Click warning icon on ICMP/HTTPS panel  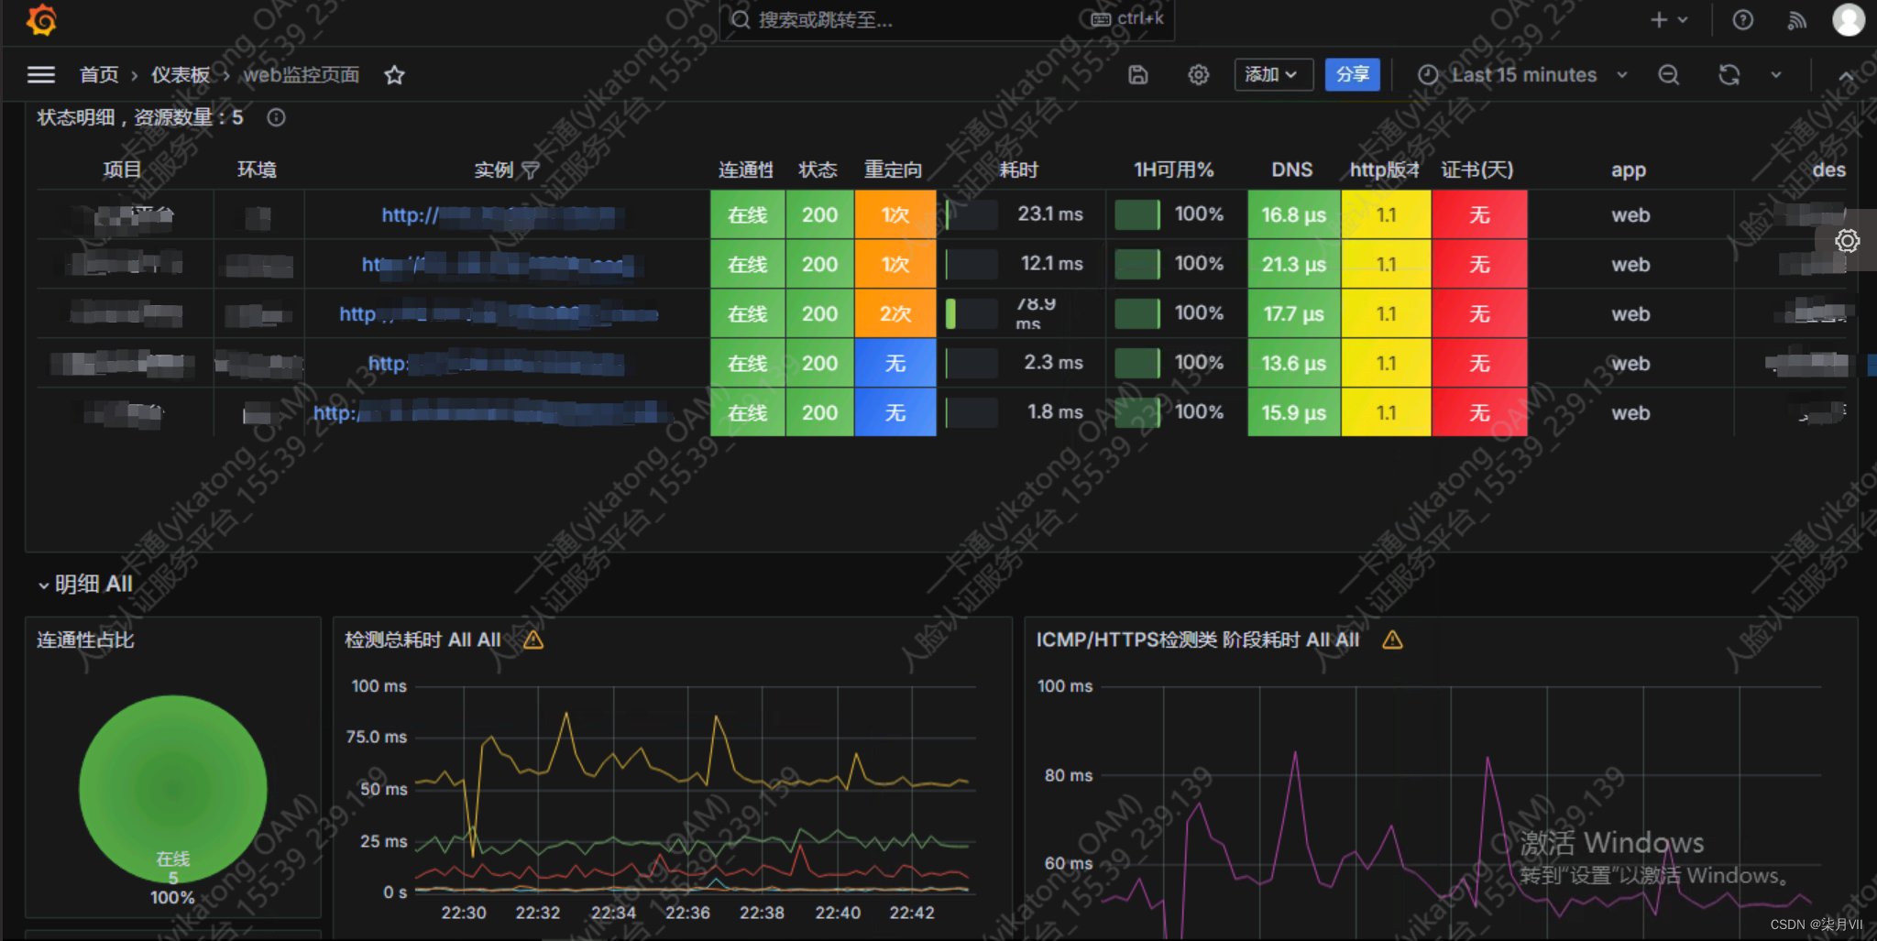coord(1392,640)
